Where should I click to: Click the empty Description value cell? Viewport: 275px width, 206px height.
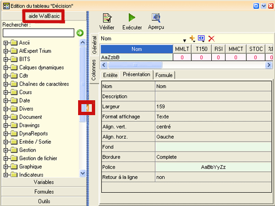213,96
